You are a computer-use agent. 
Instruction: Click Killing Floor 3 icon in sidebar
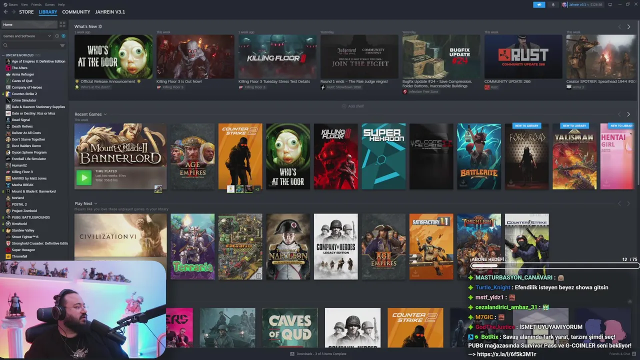pos(8,172)
